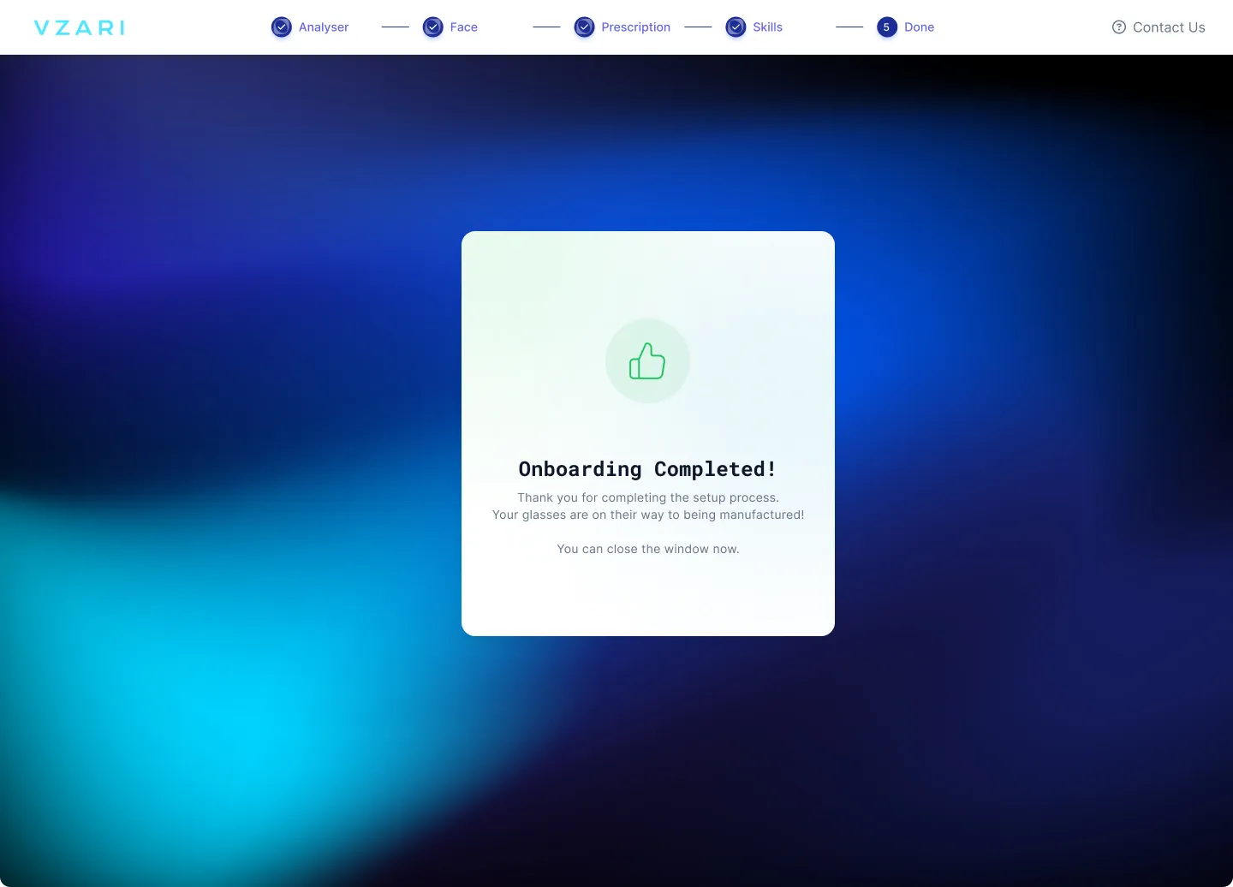Go to the Analyser step label
Viewport: 1233px width, 887px height.
[324, 27]
